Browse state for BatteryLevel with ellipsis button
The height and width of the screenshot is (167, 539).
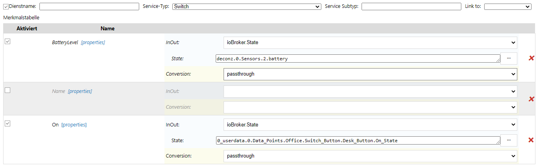click(x=509, y=58)
